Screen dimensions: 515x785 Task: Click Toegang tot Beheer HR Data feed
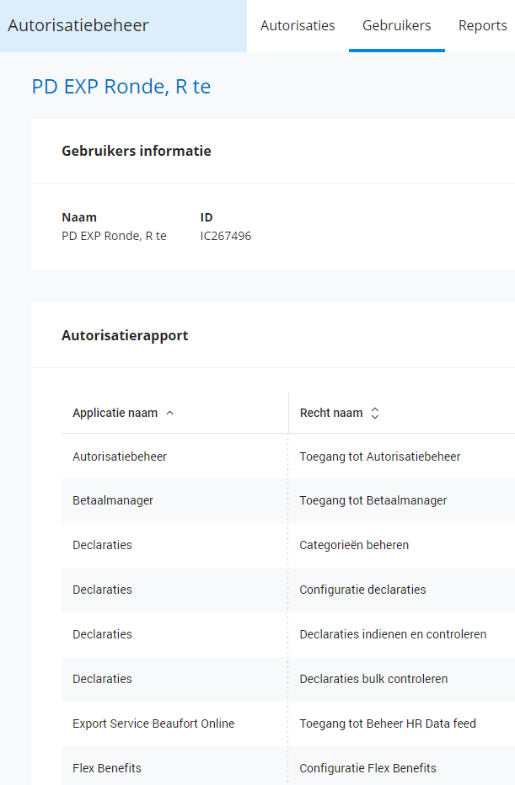[388, 724]
